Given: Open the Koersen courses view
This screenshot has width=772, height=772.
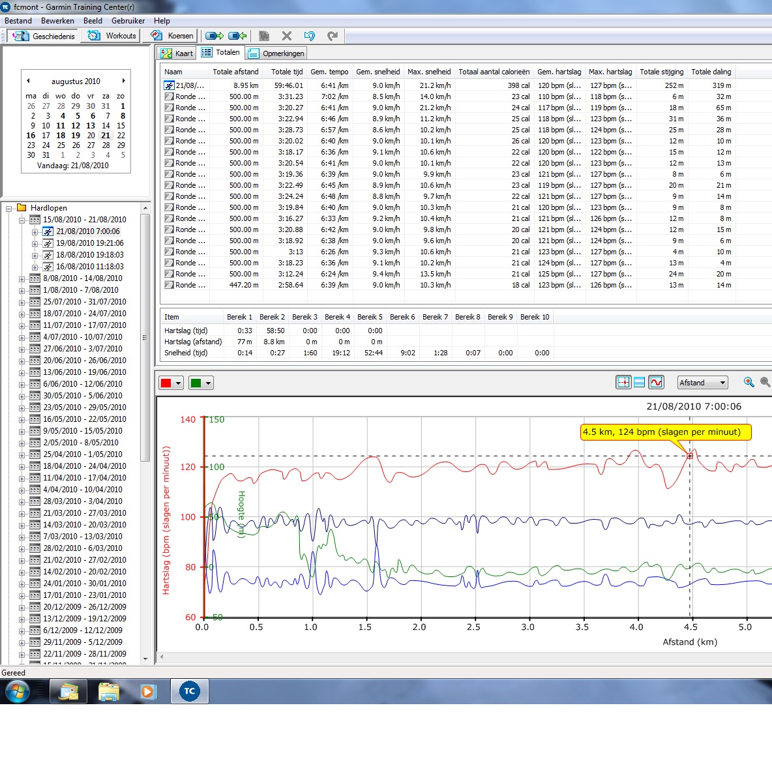Looking at the screenshot, I should [x=171, y=36].
